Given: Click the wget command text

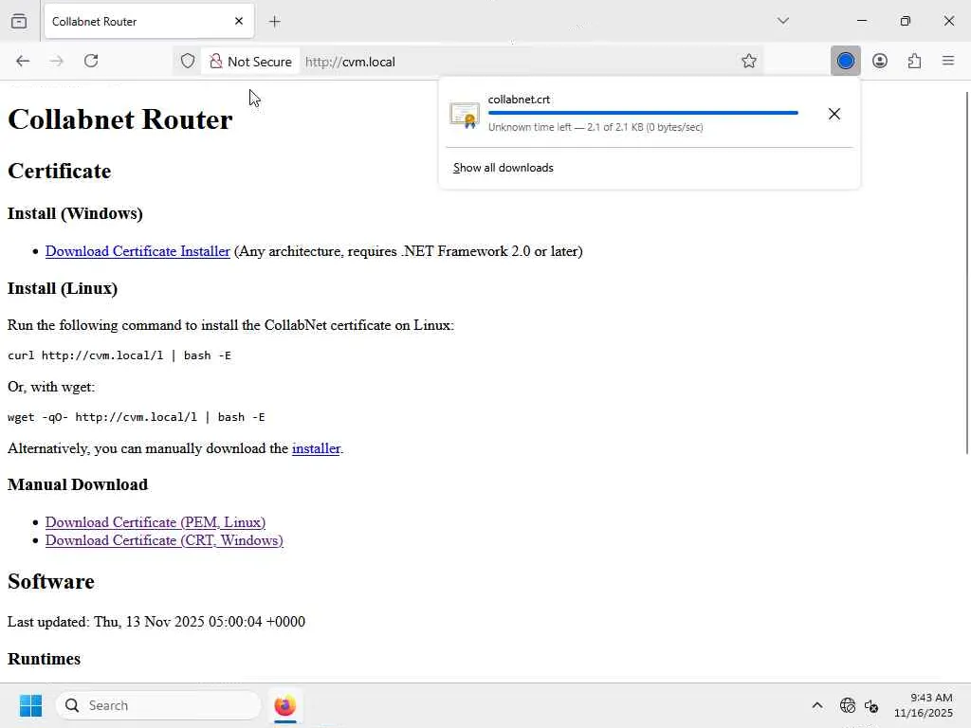Looking at the screenshot, I should click(x=137, y=417).
